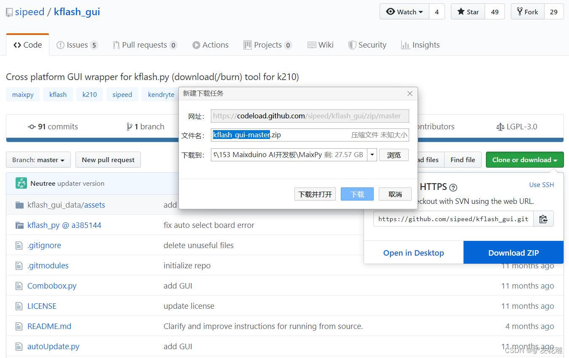Click the forks count 29

[554, 12]
